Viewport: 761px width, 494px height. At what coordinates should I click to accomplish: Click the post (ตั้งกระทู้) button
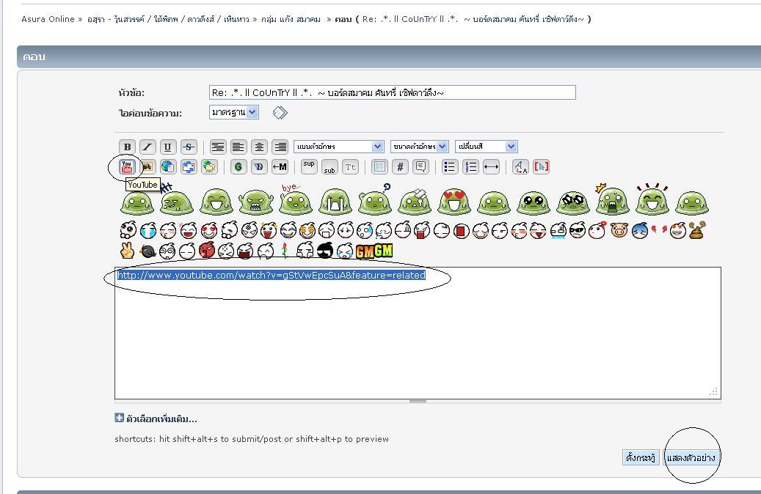click(x=641, y=457)
